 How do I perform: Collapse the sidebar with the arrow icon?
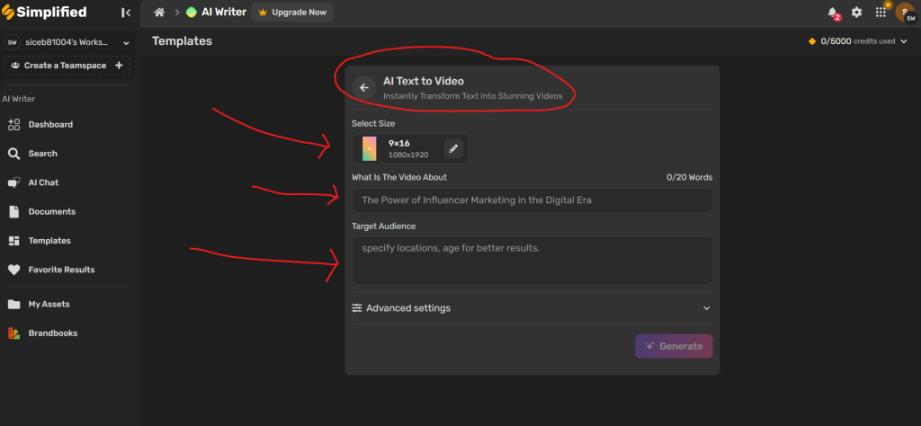[x=126, y=13]
